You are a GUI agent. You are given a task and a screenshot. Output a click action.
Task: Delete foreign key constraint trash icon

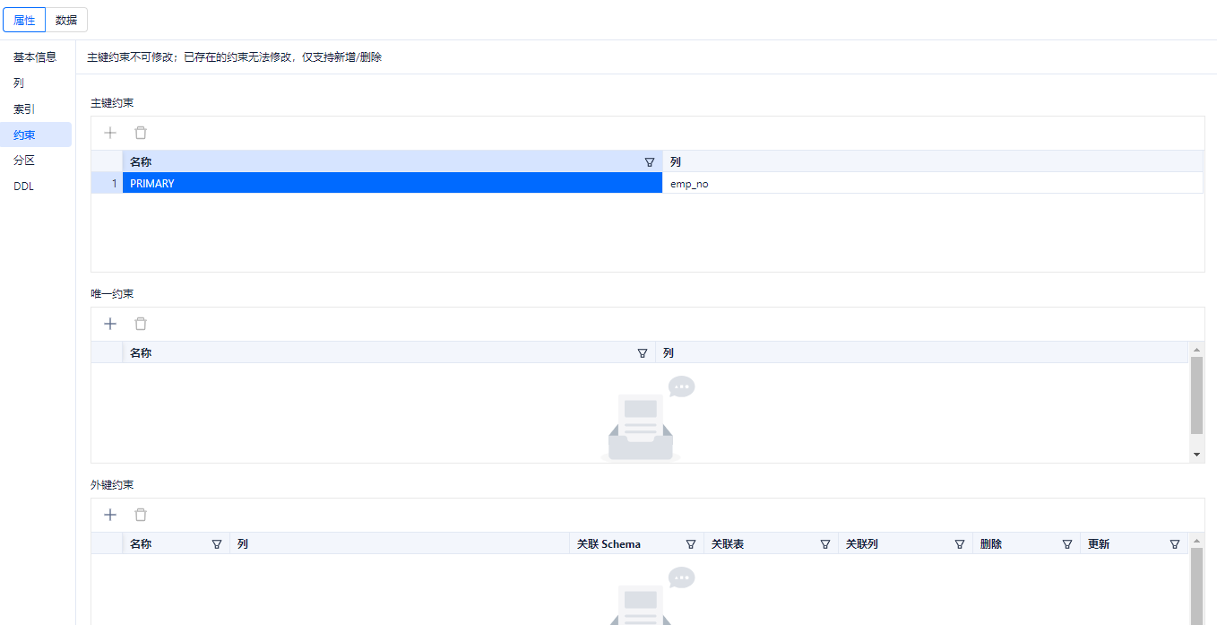tap(141, 515)
